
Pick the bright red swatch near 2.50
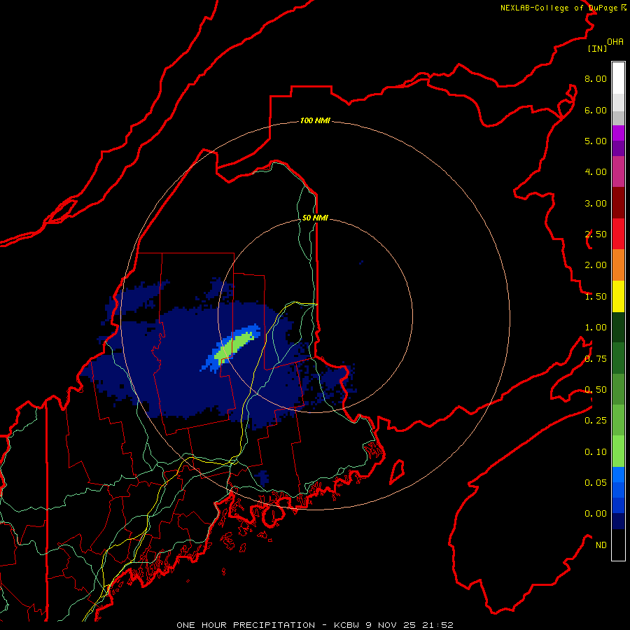pyautogui.click(x=618, y=234)
